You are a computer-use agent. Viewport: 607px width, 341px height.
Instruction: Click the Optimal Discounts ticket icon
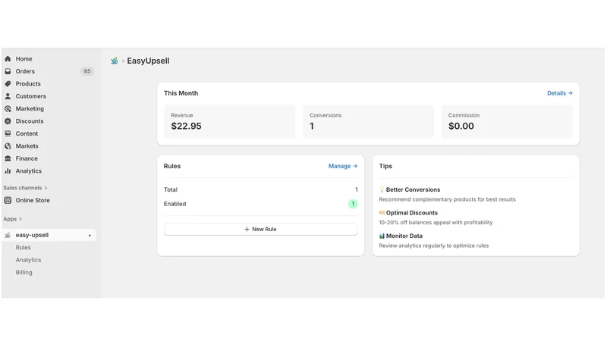click(x=382, y=213)
